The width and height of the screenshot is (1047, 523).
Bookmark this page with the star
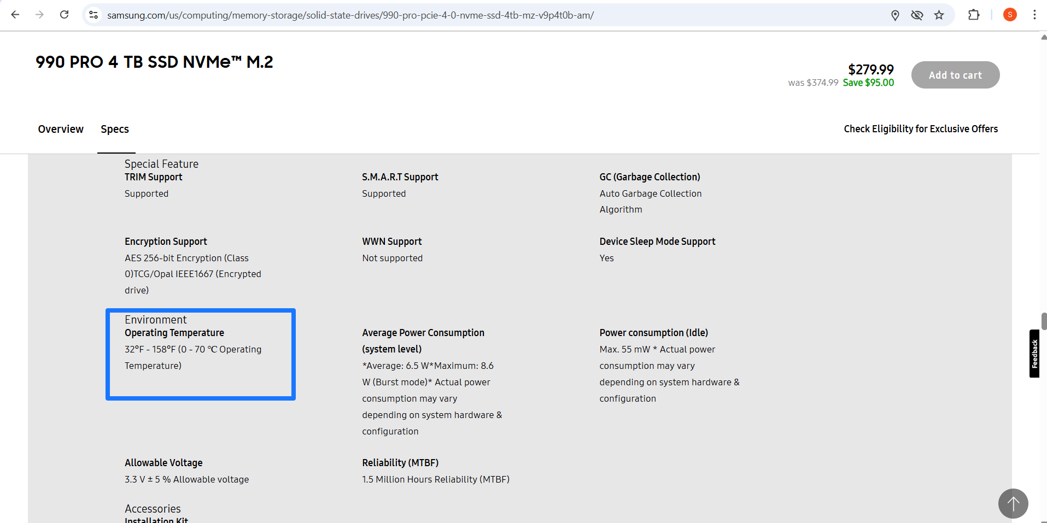tap(939, 15)
